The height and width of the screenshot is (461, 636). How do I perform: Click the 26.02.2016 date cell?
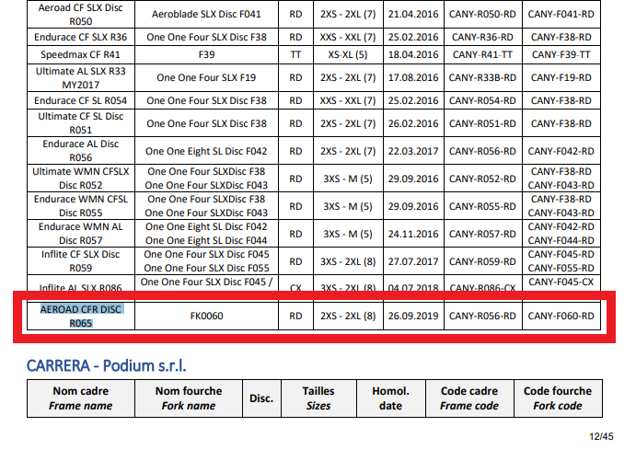pos(413,123)
